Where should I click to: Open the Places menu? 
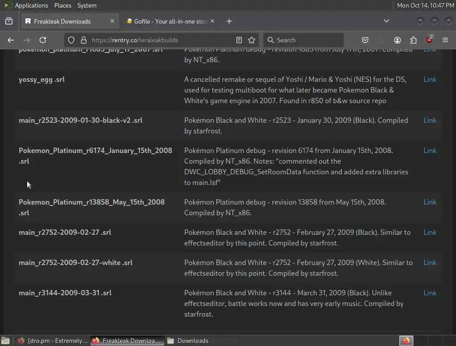62,5
